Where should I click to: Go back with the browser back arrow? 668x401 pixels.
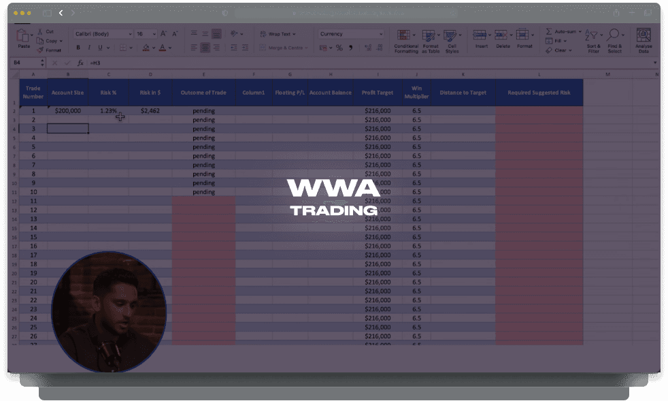pos(61,13)
